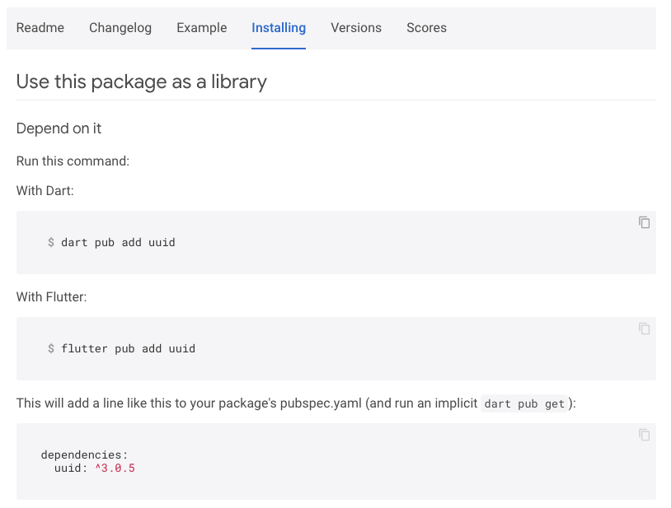This screenshot has height=508, width=671.
Task: Click the 'With Dart:' label
Action: (45, 190)
